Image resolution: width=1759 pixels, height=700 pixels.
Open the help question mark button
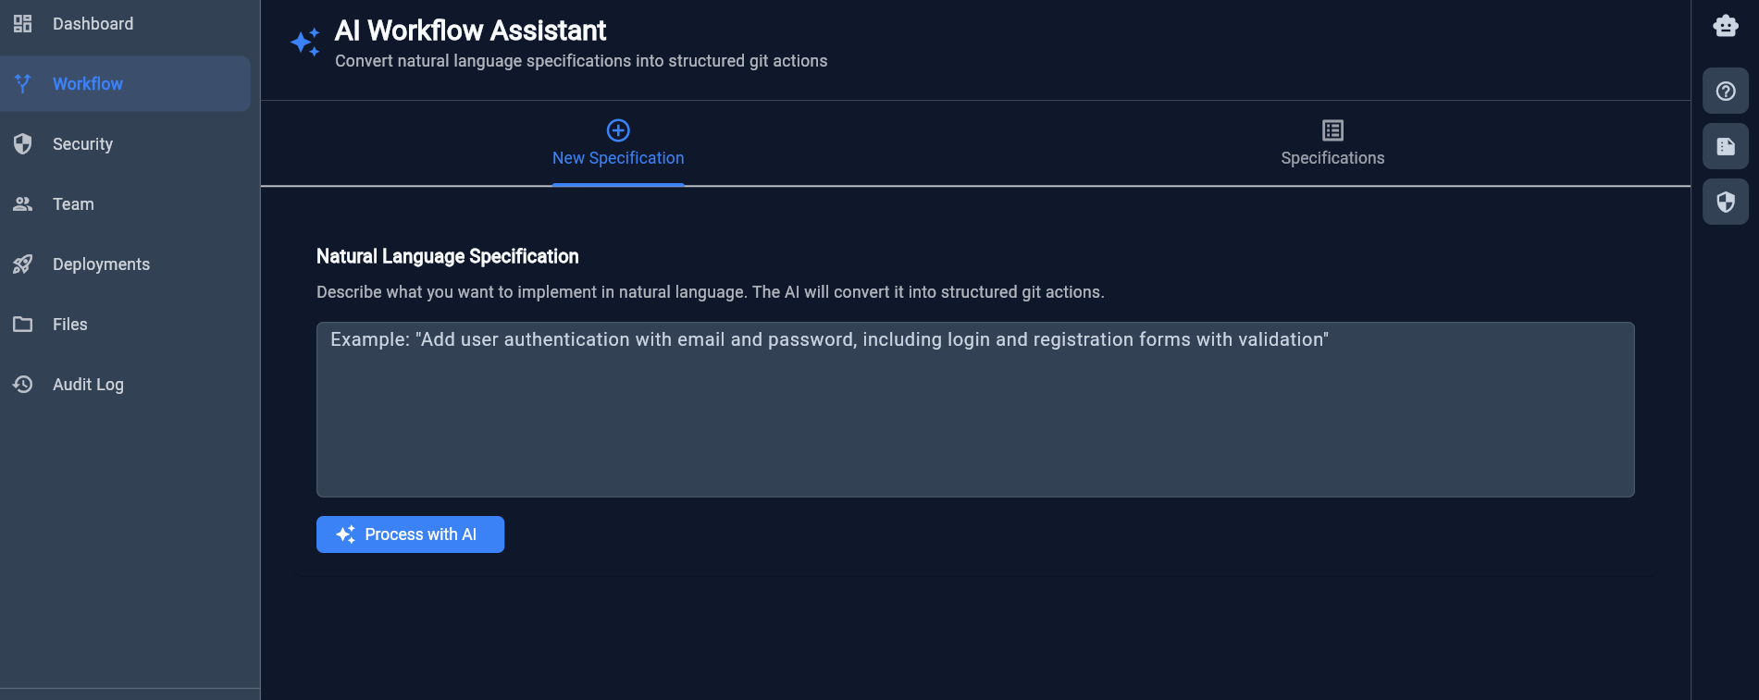point(1726,91)
